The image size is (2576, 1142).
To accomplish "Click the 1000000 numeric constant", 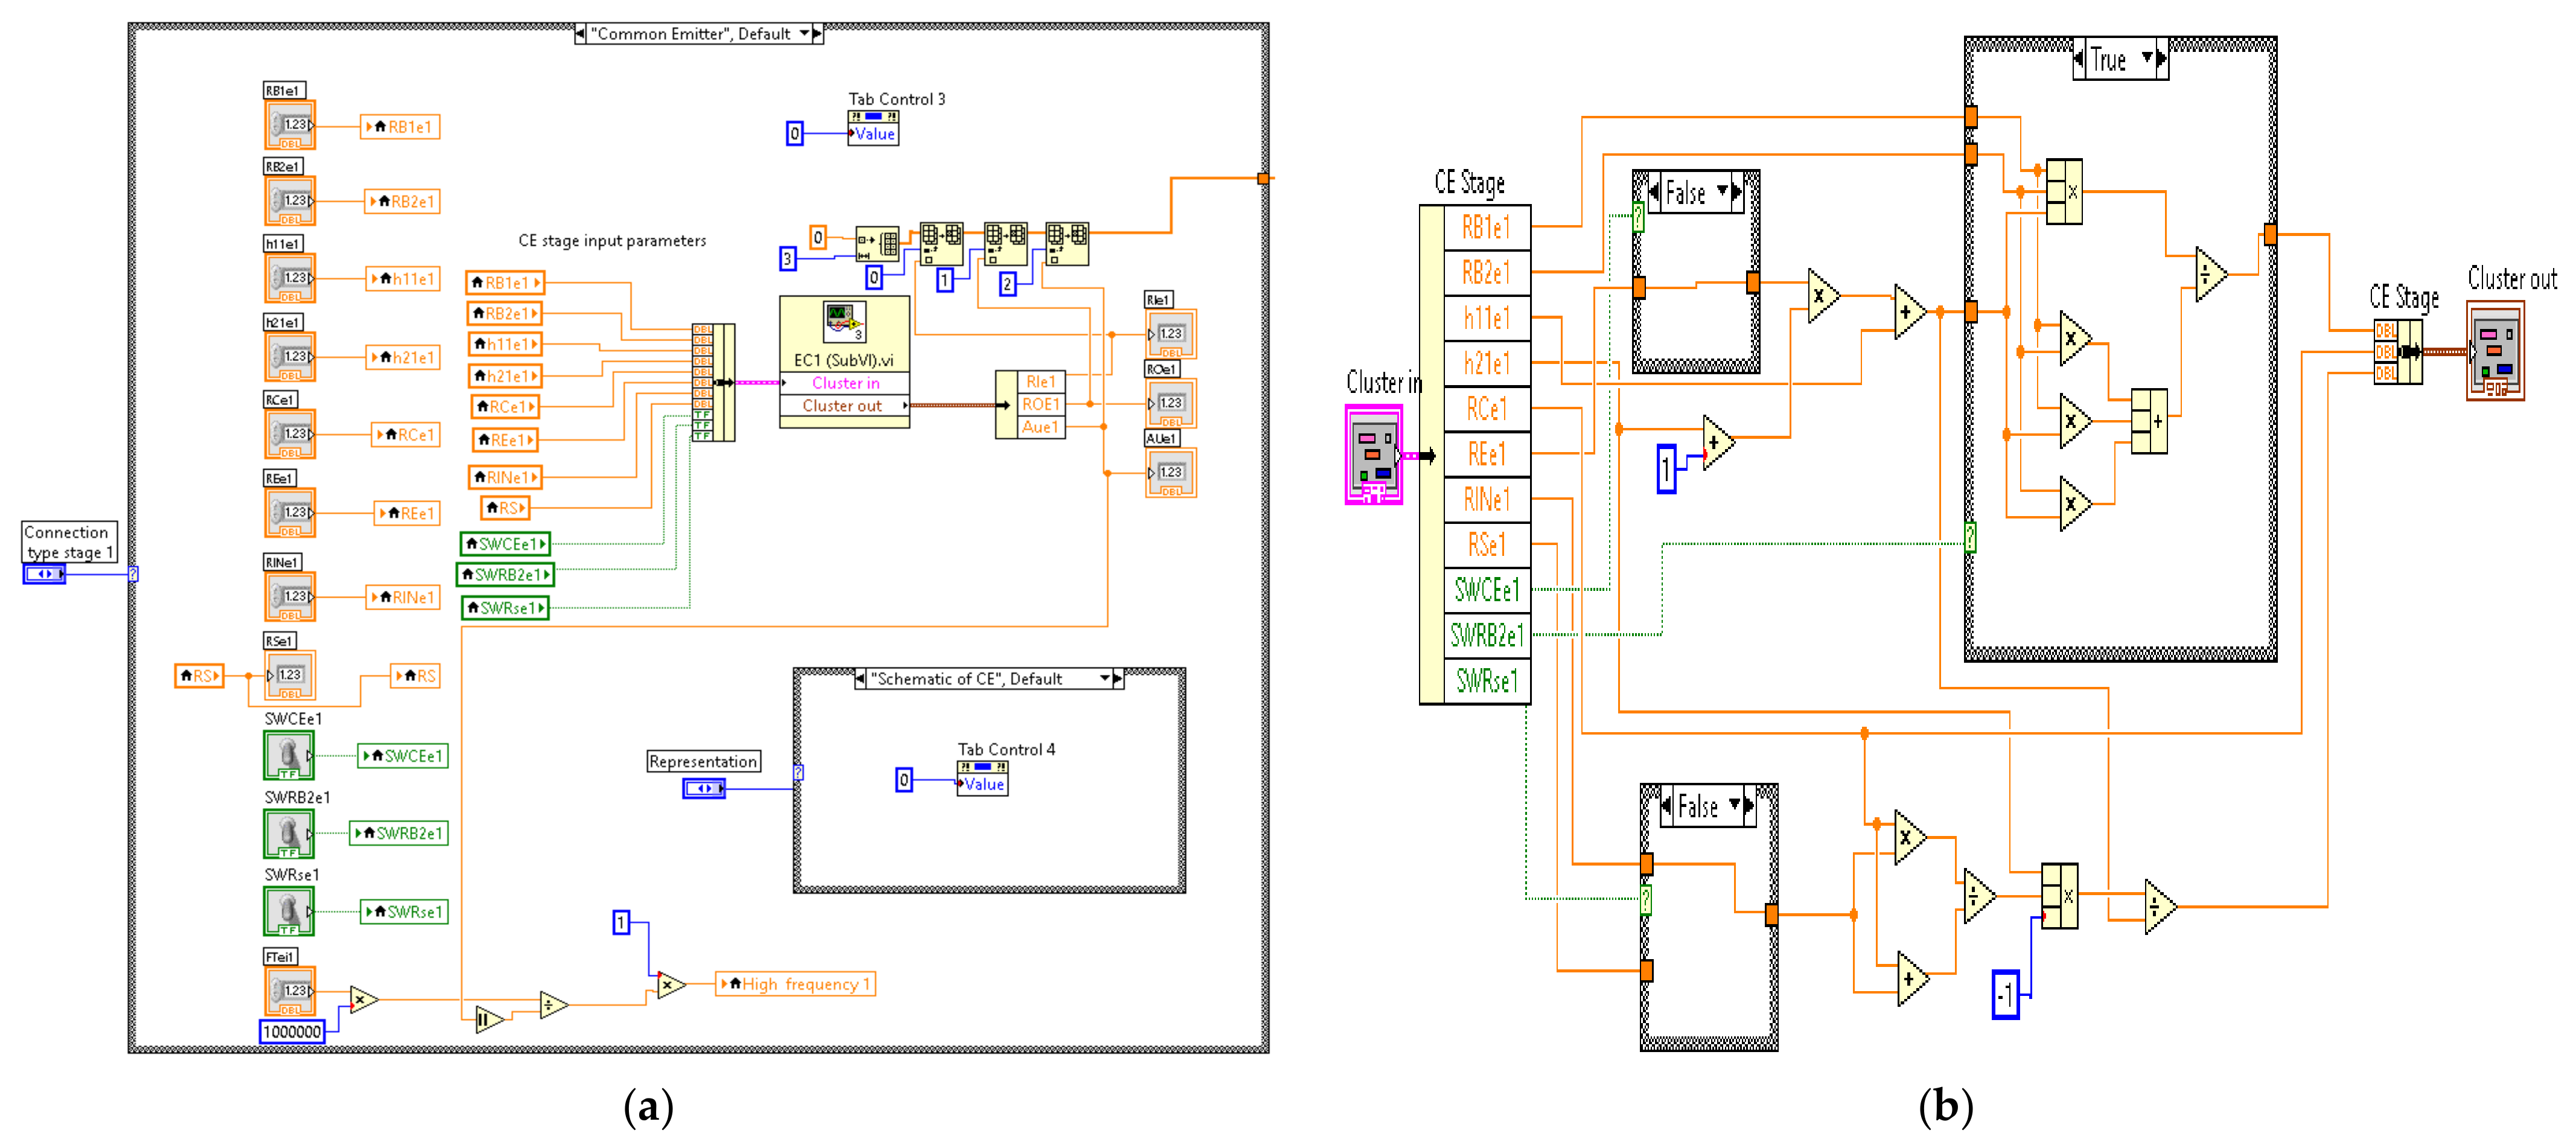I will coord(292,1032).
